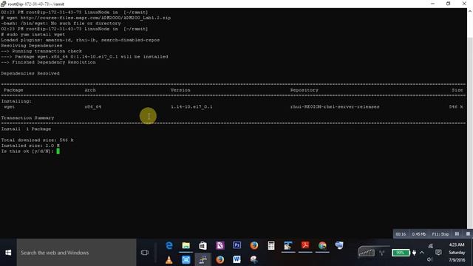Open the Windows Start menu

8,253
